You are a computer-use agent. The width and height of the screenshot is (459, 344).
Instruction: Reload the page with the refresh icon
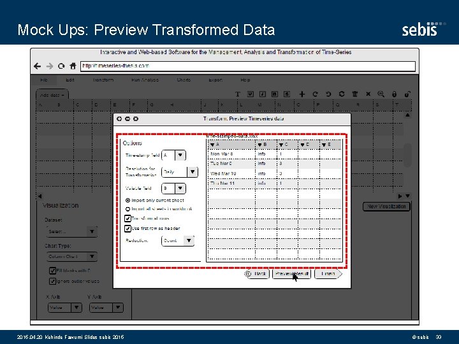(x=61, y=66)
